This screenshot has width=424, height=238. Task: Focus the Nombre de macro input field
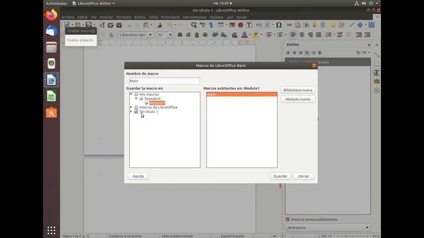tap(164, 81)
